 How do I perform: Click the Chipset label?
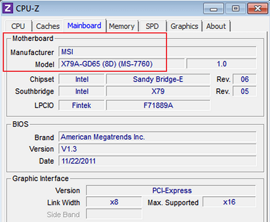click(x=42, y=79)
